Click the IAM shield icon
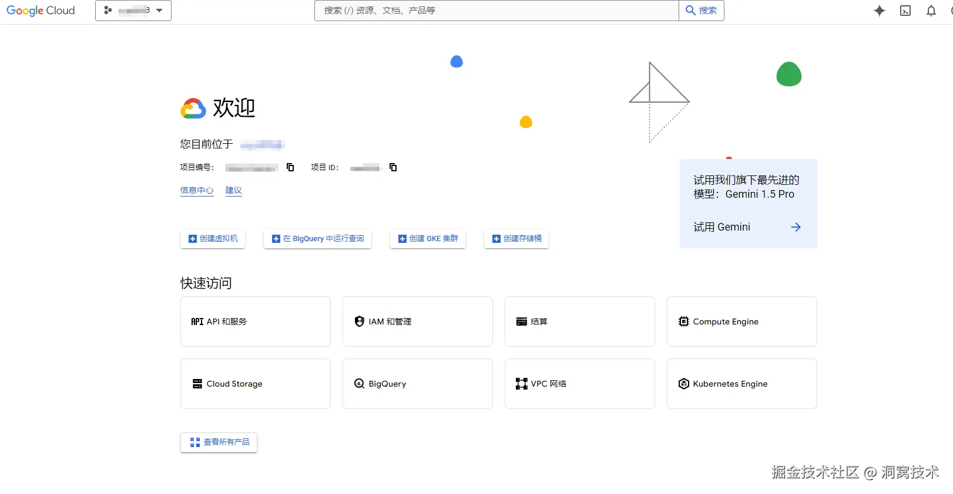Screen dimensions: 953x494 pos(360,322)
